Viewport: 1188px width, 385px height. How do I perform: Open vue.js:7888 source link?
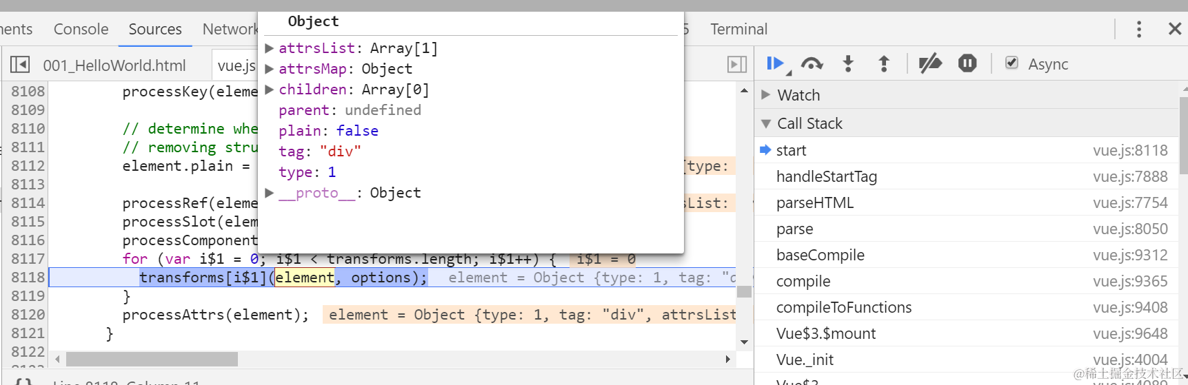(1130, 176)
